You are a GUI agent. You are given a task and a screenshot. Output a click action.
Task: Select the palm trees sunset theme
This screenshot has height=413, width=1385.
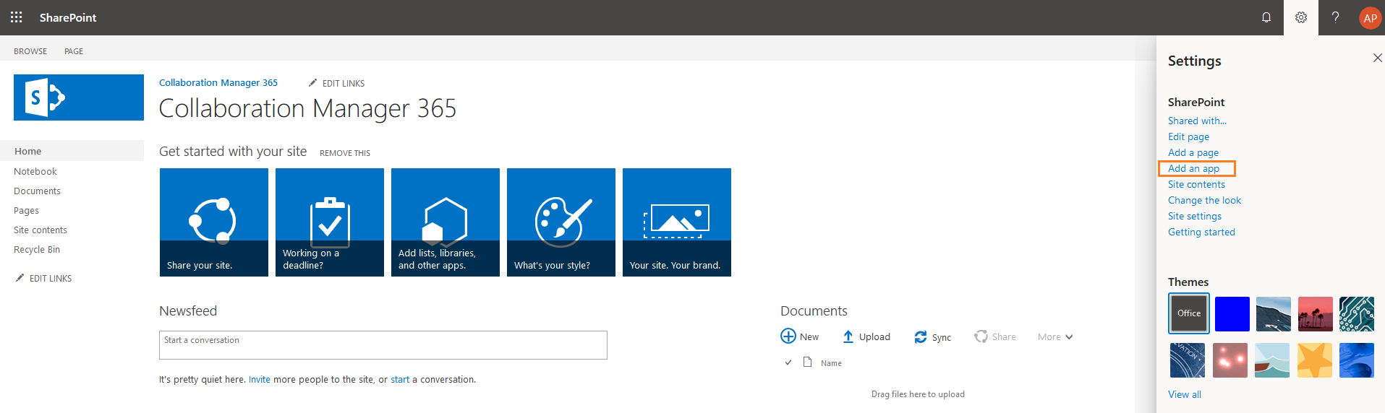[x=1316, y=314]
